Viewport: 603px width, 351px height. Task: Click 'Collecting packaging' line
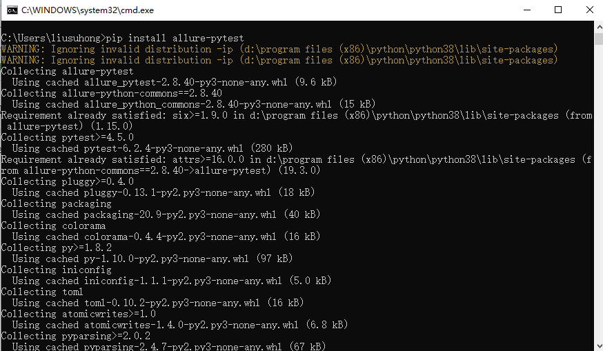coord(56,203)
